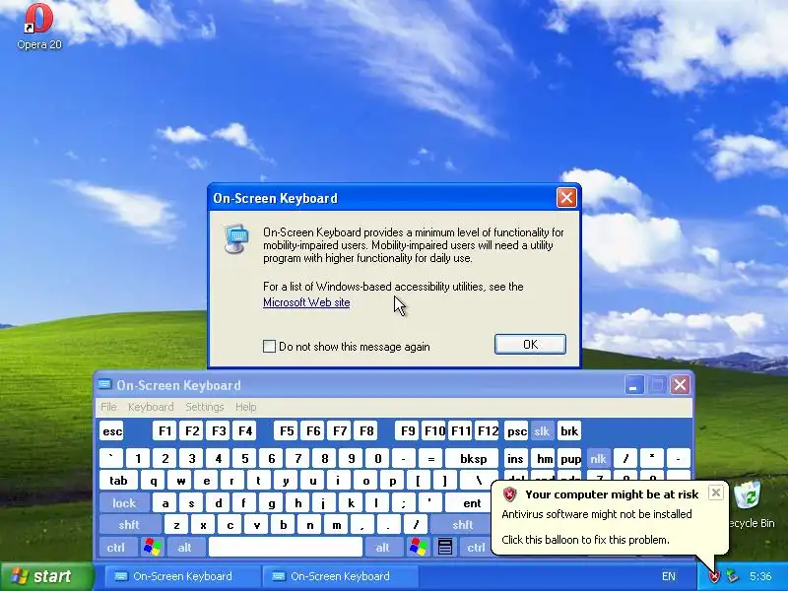Click the number 0 key
The width and height of the screenshot is (788, 591).
378,459
